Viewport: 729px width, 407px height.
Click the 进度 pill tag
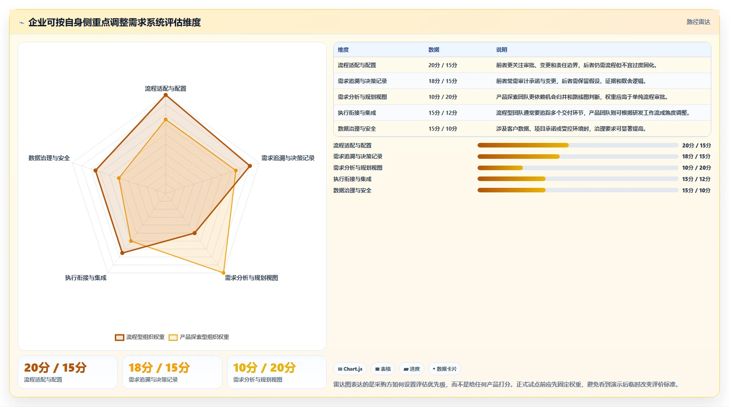pyautogui.click(x=412, y=369)
